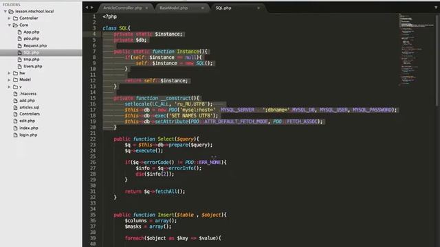Click the FOLDERS sidebar heading

point(11,5)
